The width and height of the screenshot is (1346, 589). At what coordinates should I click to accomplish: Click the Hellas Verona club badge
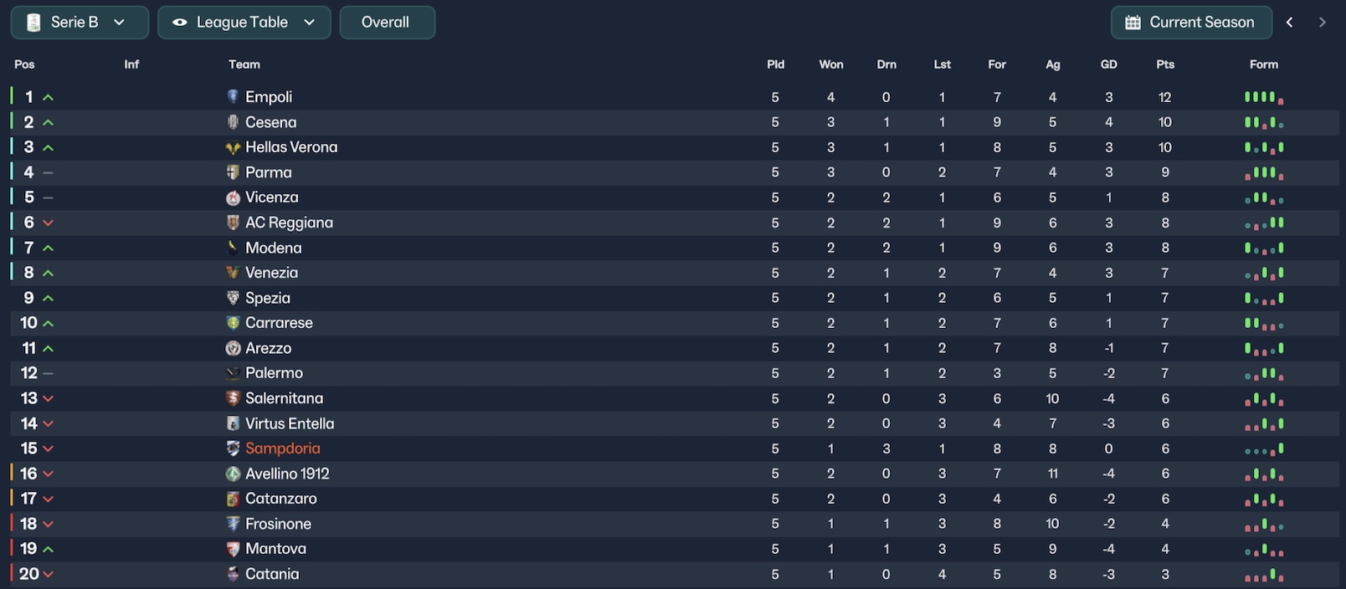point(233,147)
